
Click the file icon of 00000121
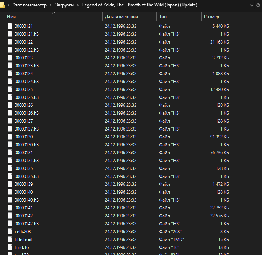click(10, 26)
